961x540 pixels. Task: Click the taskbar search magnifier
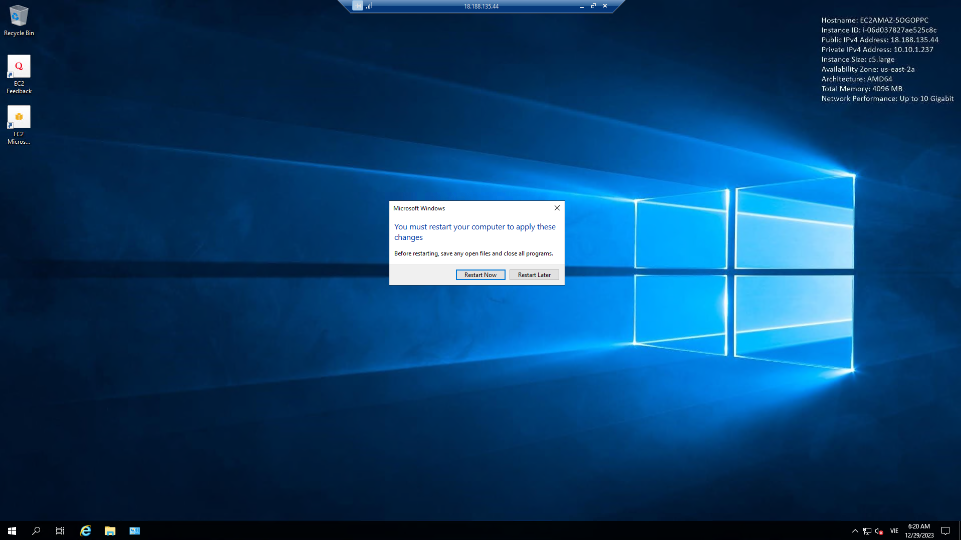tap(36, 530)
